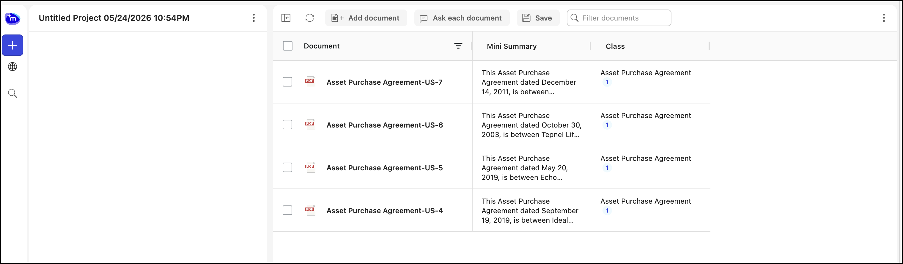Check the Asset Purchase Agreement-US-7 checkbox
Screen dimensions: 903x264
click(x=287, y=82)
